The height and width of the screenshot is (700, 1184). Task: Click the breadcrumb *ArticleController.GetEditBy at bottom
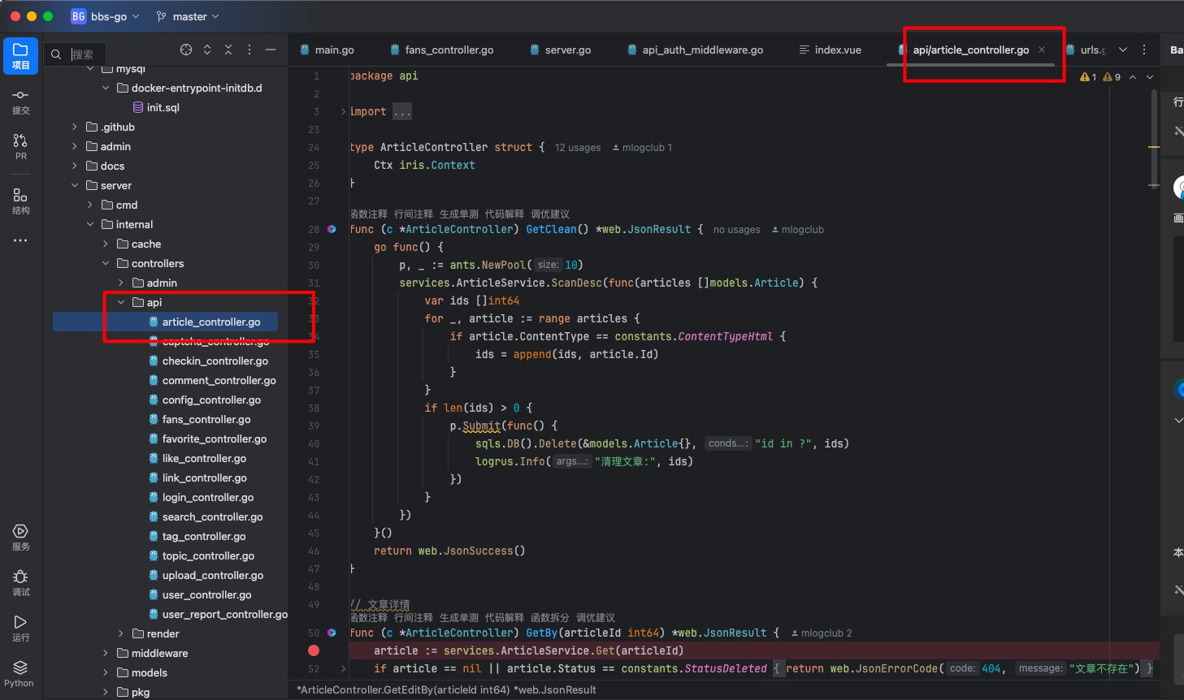[447, 690]
